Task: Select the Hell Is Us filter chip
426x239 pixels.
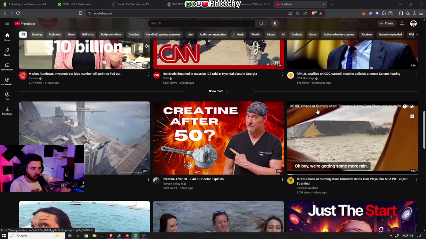Action: coord(88,35)
